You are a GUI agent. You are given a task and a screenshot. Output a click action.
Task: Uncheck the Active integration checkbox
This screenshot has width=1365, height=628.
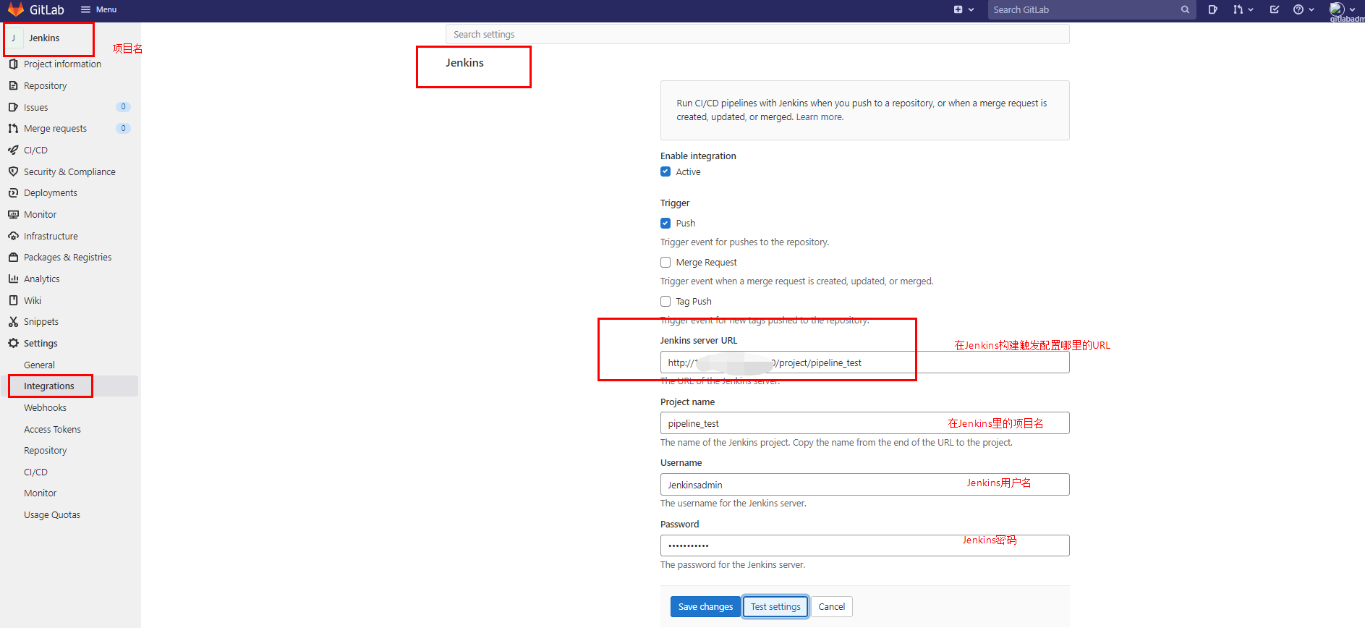tap(666, 171)
